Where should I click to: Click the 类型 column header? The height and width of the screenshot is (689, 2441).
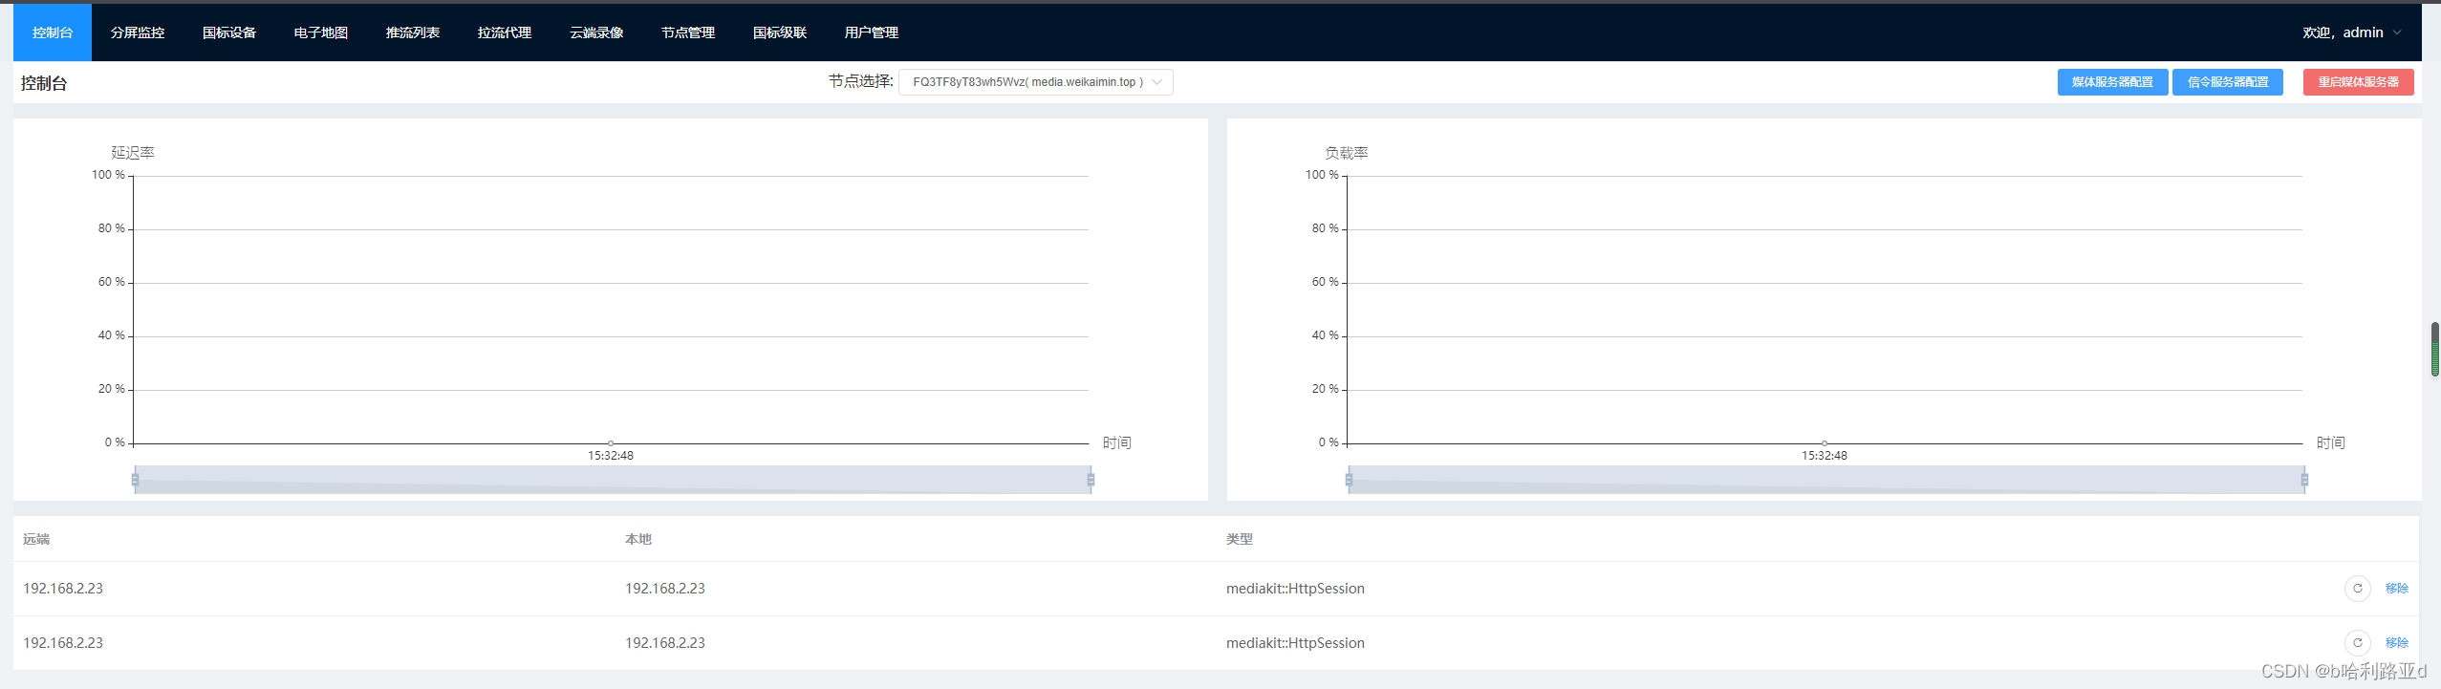(x=1240, y=539)
